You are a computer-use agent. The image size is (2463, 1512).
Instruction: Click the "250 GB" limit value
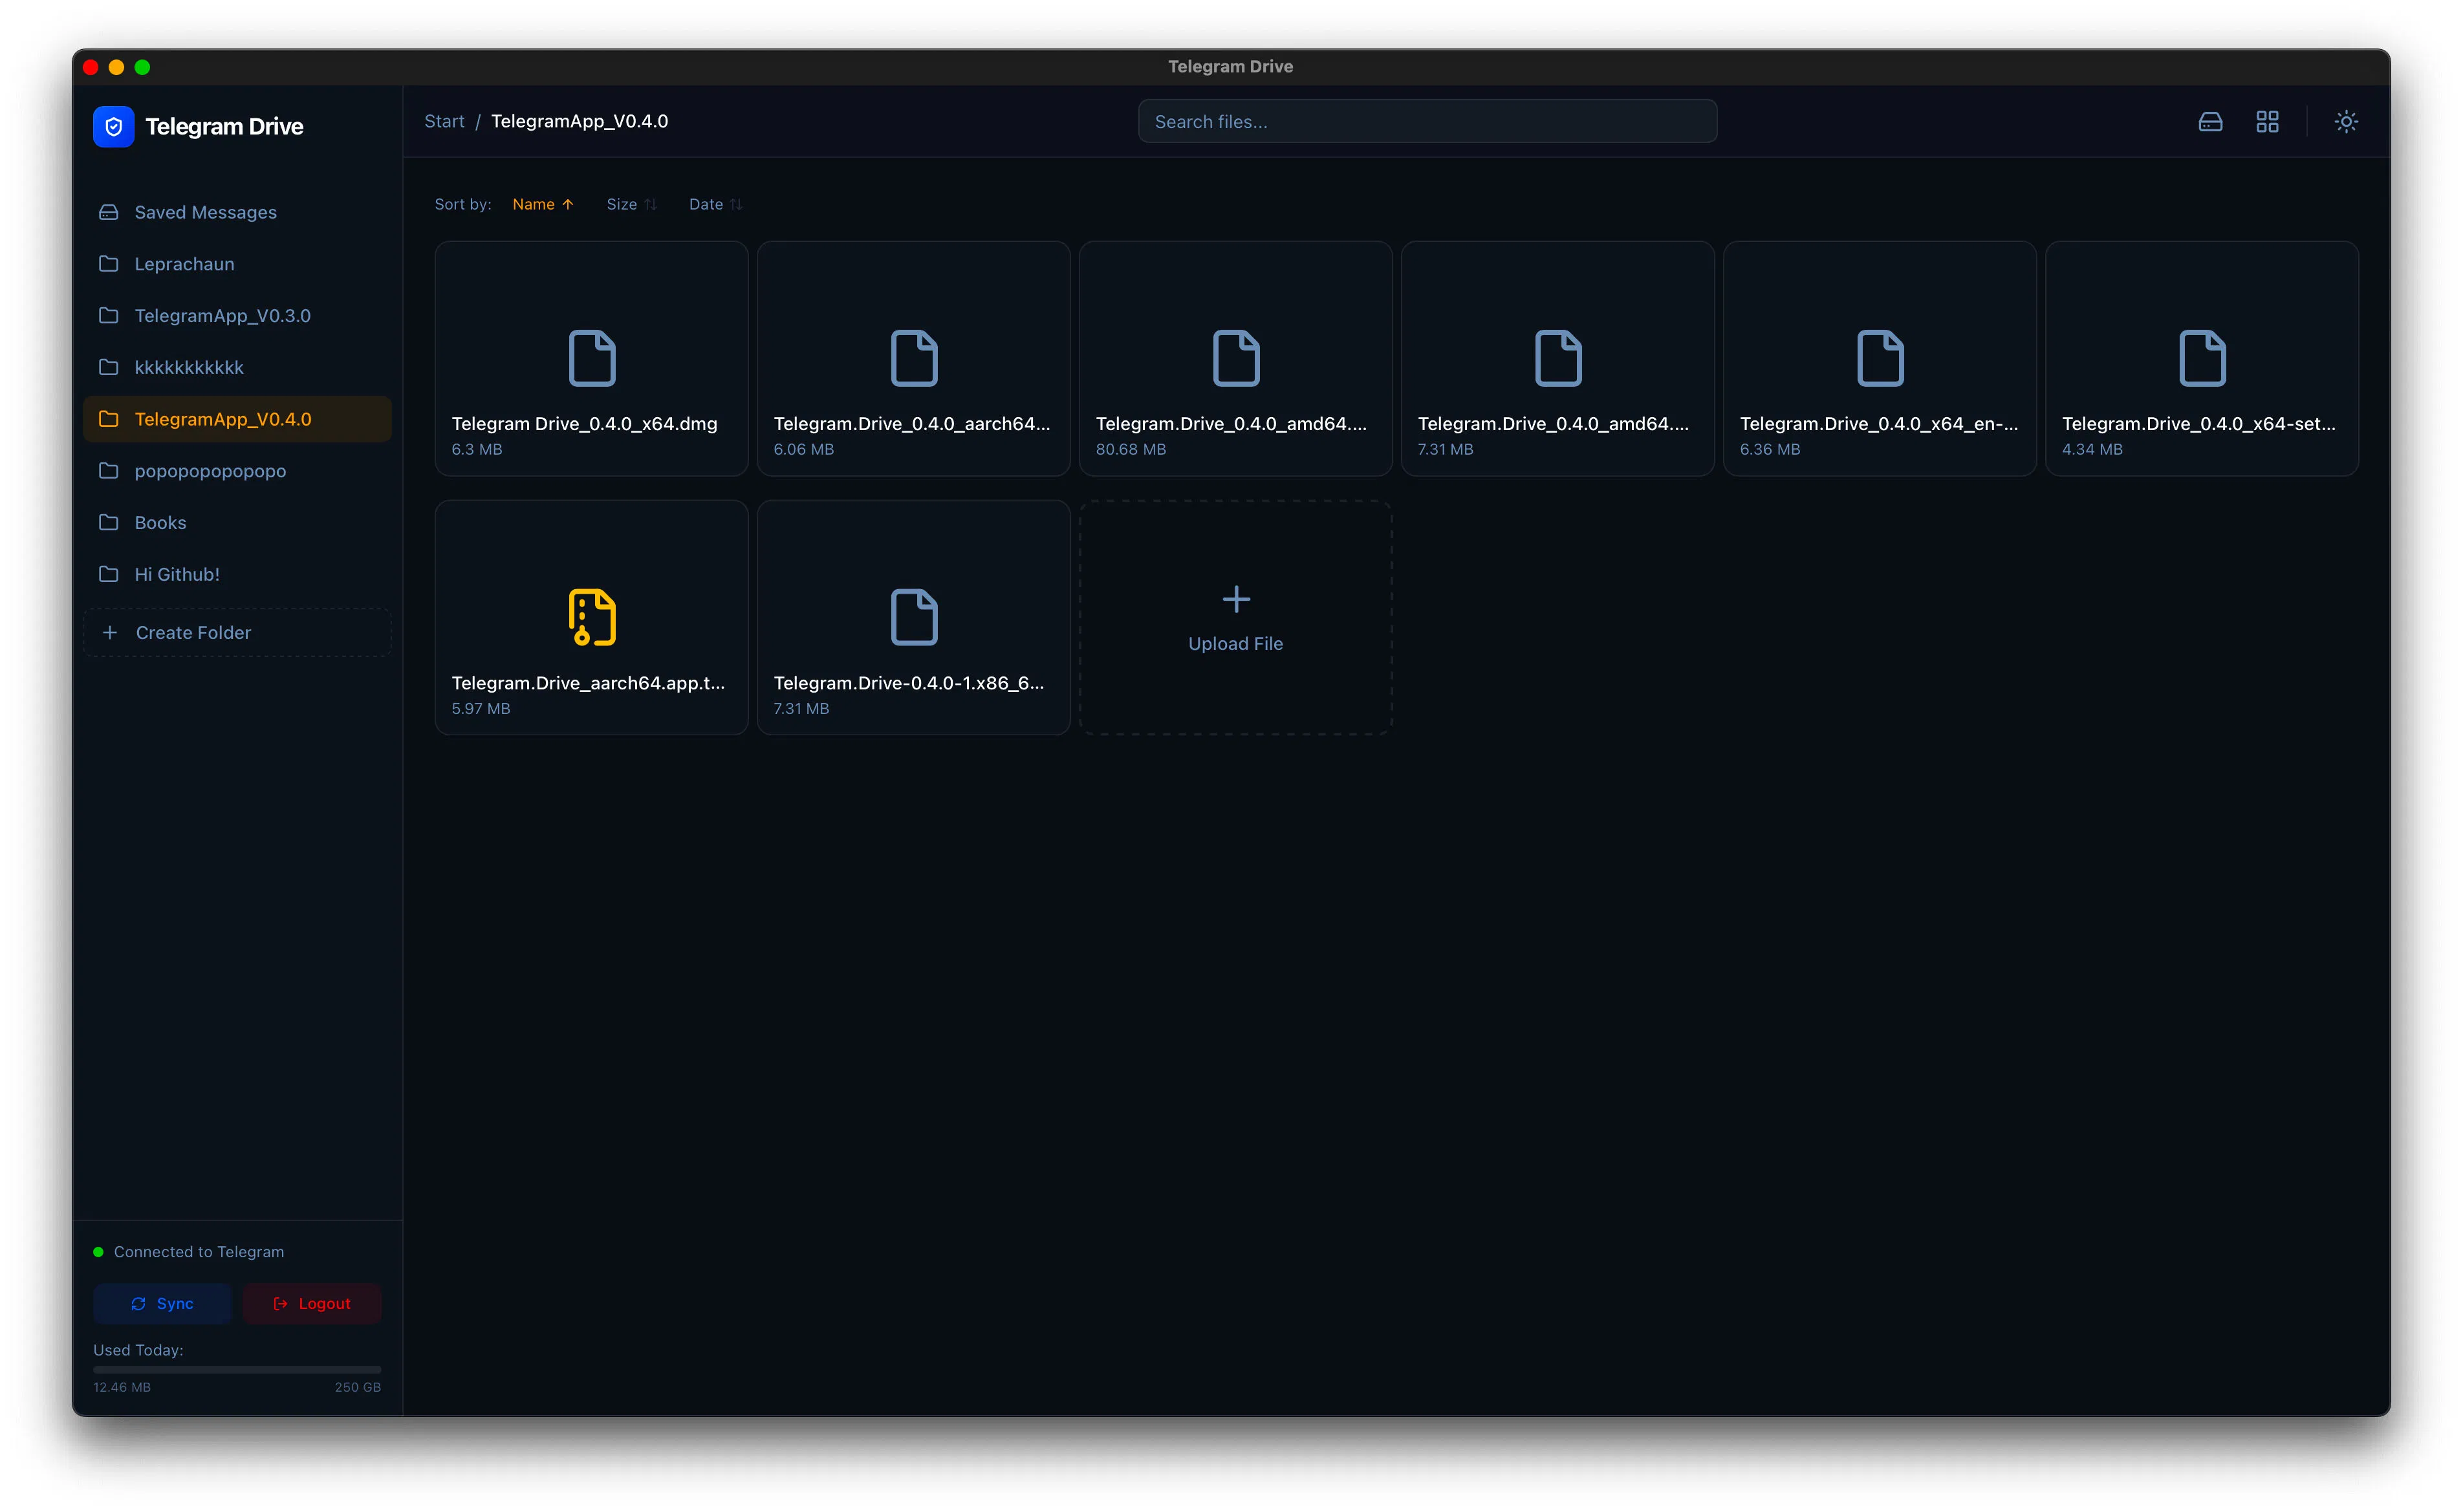(x=358, y=1387)
